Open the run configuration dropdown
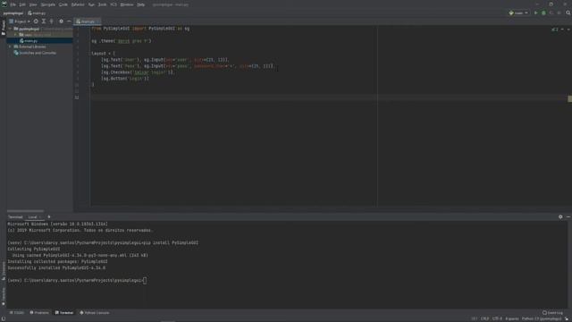Viewport: 572px width, 322px height. [x=518, y=13]
